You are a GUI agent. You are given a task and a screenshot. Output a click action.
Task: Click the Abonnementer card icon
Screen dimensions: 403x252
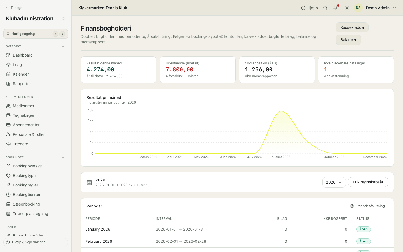(8, 125)
